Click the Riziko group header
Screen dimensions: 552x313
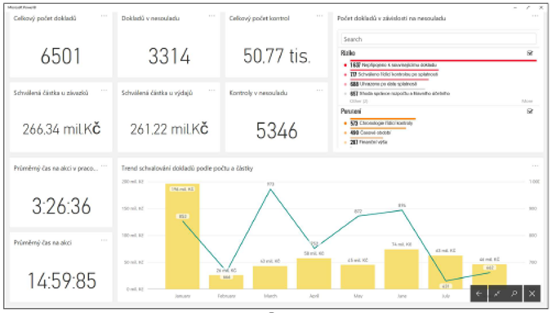(x=348, y=53)
